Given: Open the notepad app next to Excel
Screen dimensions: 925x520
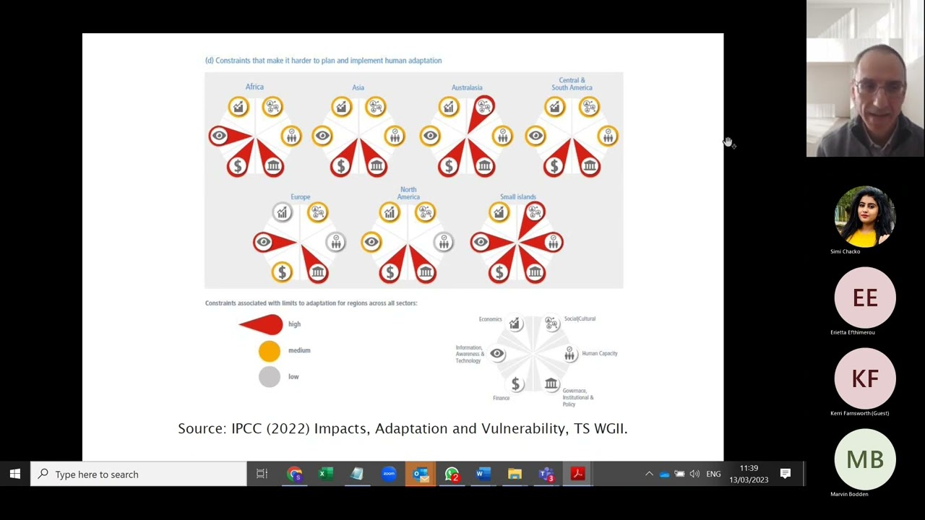Looking at the screenshot, I should point(357,474).
